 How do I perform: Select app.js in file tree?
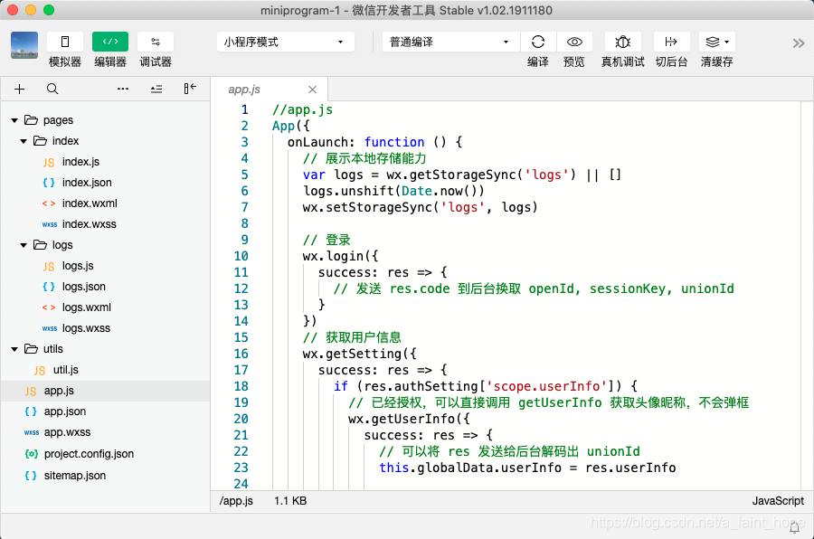tap(105, 391)
